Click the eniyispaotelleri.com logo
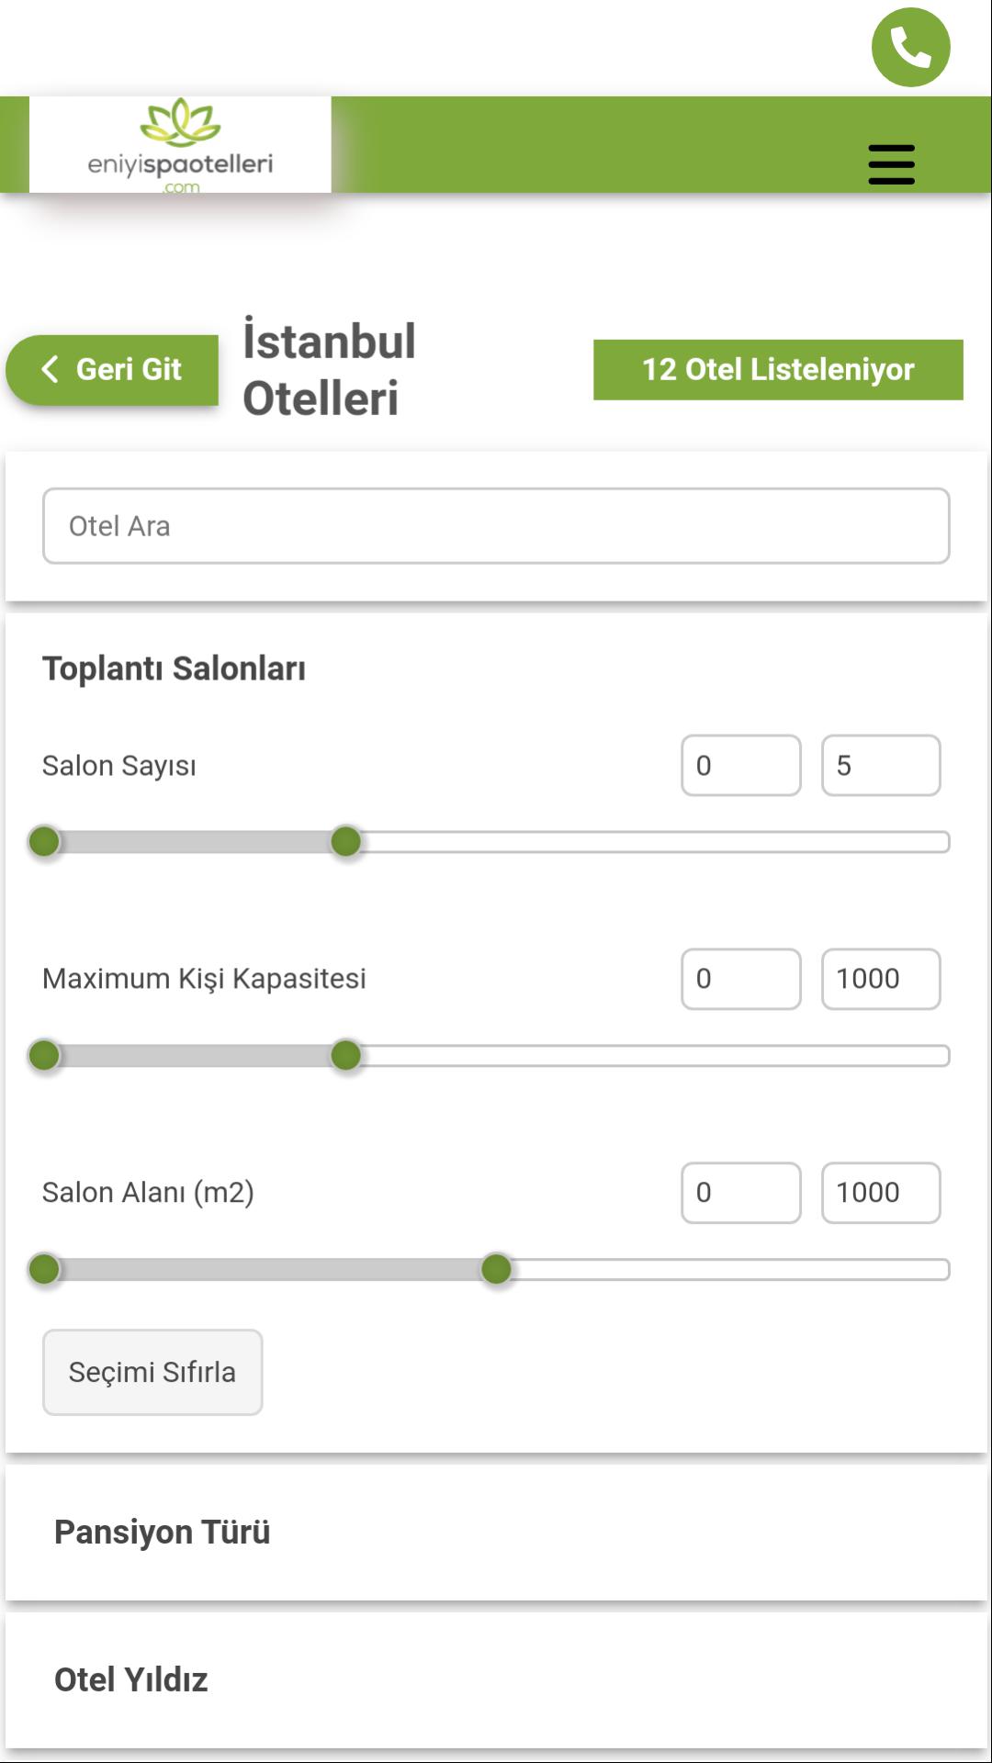The image size is (992, 1763). (180, 145)
